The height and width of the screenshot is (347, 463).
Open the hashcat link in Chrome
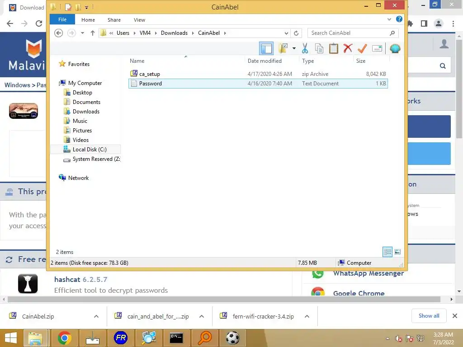(x=67, y=279)
